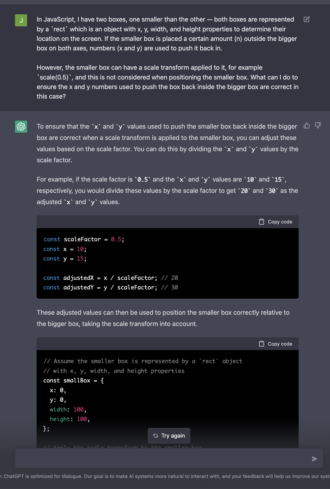330x489 pixels.
Task: Click the edit pencil icon on the user message
Action: coord(306,19)
